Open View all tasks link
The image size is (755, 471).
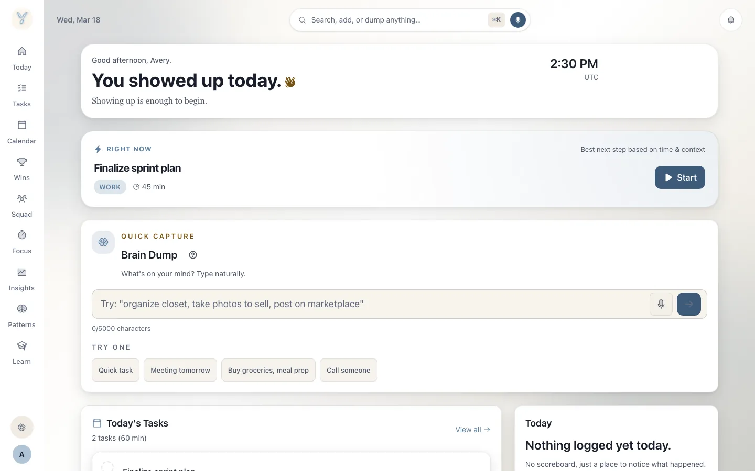point(472,430)
